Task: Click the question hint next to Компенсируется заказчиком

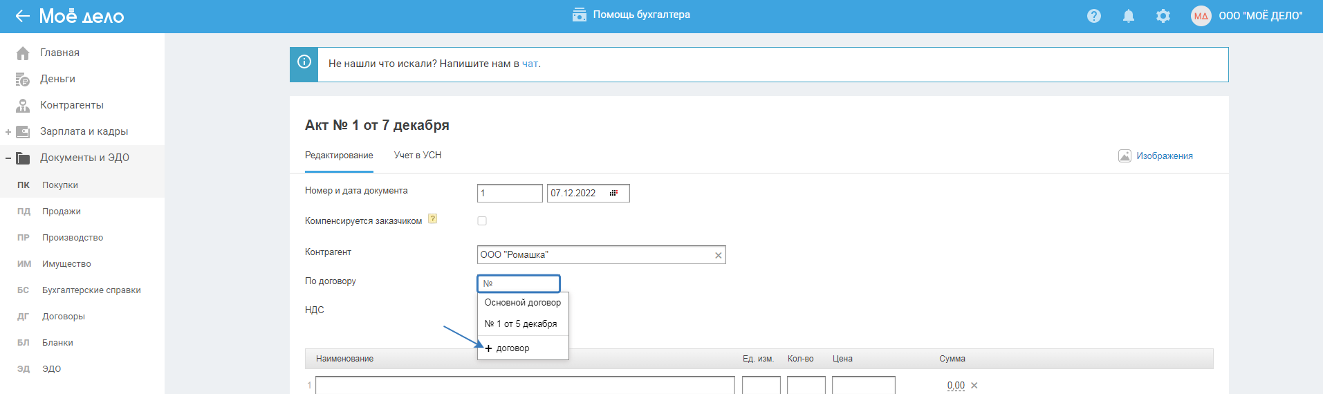Action: pos(432,218)
